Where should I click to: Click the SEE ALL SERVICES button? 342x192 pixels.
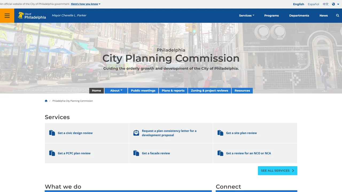277,171
